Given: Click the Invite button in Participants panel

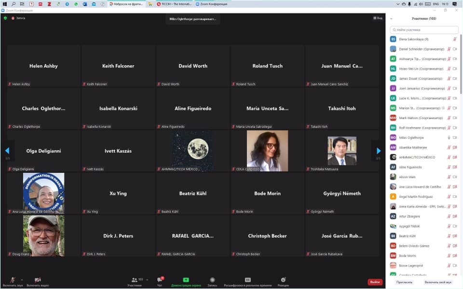Looking at the screenshot, I should coord(405,282).
